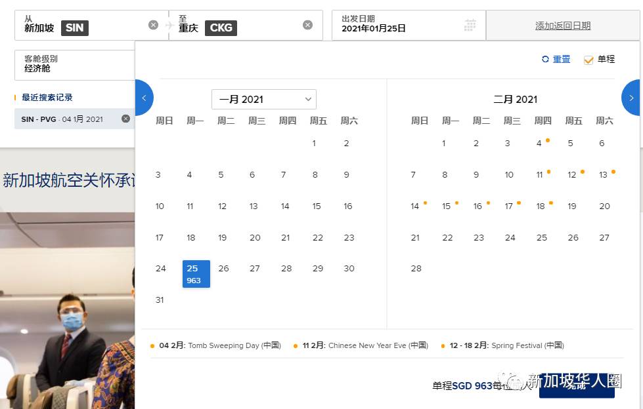
Task: Click the reset (重置) refresh icon
Action: 545,59
